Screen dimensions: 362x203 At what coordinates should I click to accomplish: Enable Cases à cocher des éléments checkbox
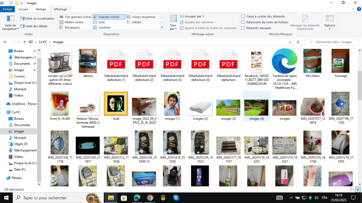(x=243, y=16)
